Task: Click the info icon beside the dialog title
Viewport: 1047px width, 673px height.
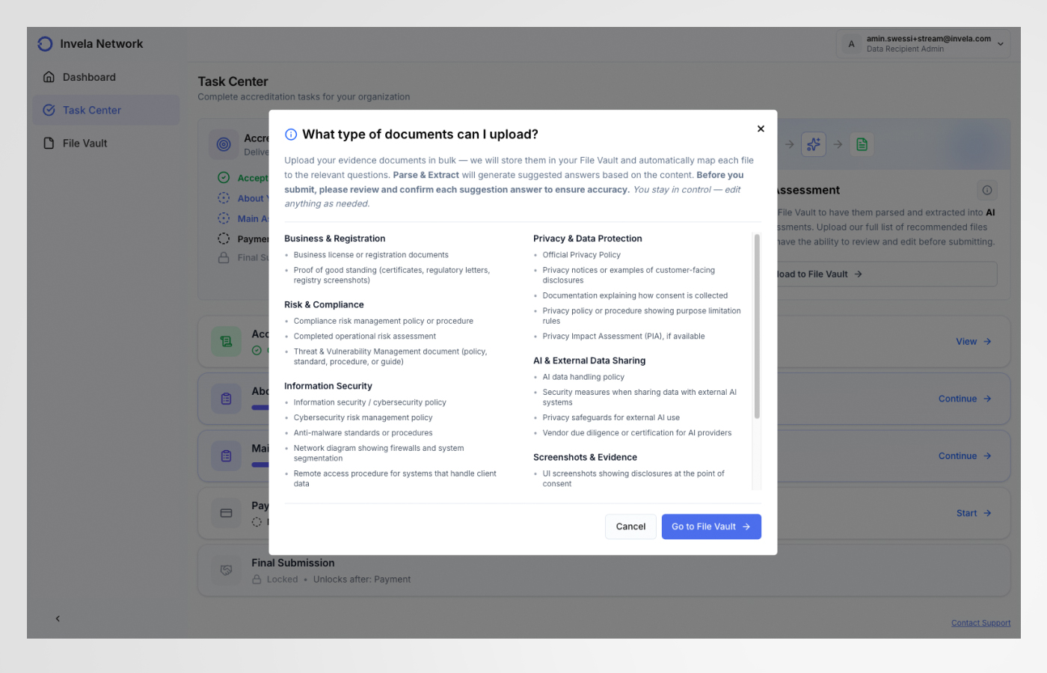Action: tap(291, 134)
